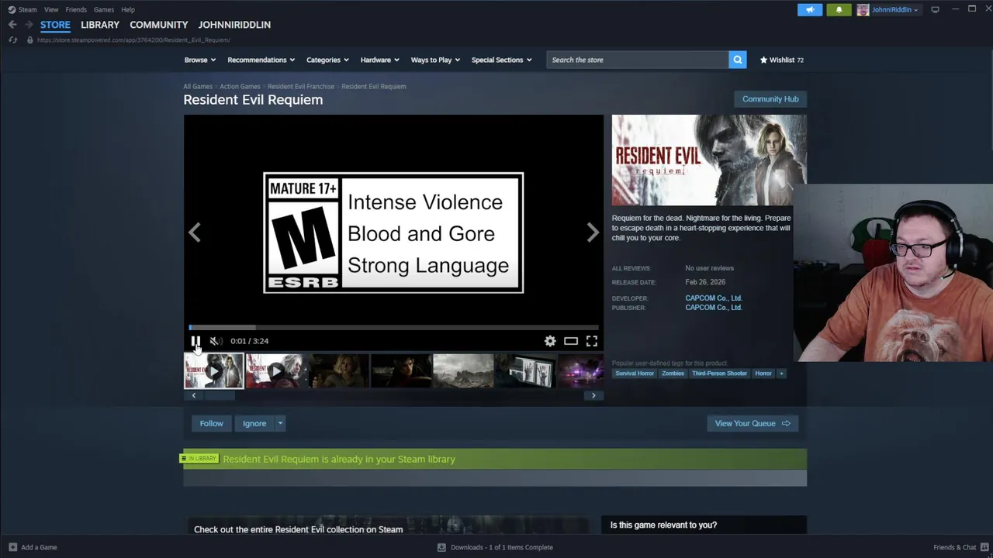Open Wishlist with star icon
Screen dimensions: 993x558
tap(781, 60)
